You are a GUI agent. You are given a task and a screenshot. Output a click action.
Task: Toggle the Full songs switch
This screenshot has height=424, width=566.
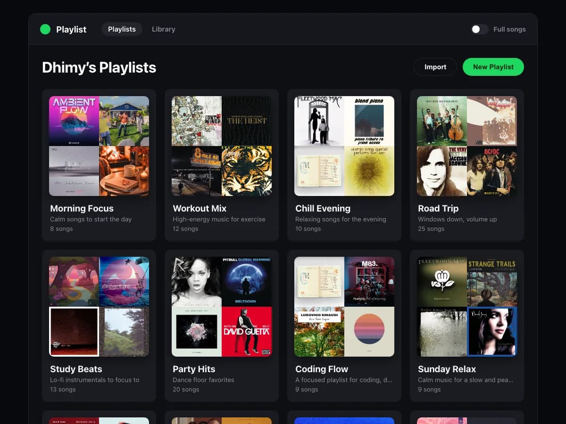(479, 29)
